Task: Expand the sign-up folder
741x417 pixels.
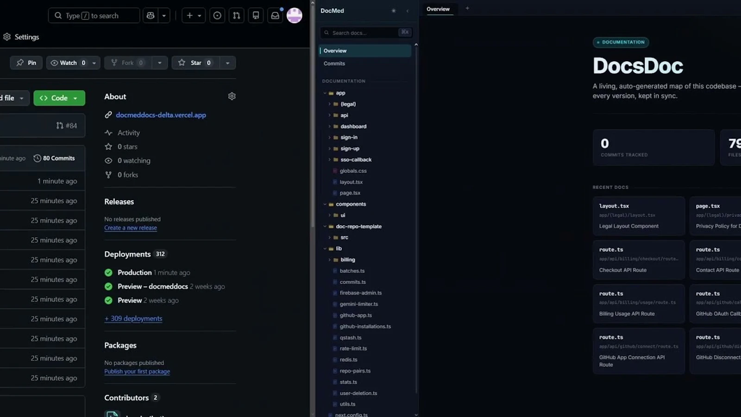Action: 330,149
